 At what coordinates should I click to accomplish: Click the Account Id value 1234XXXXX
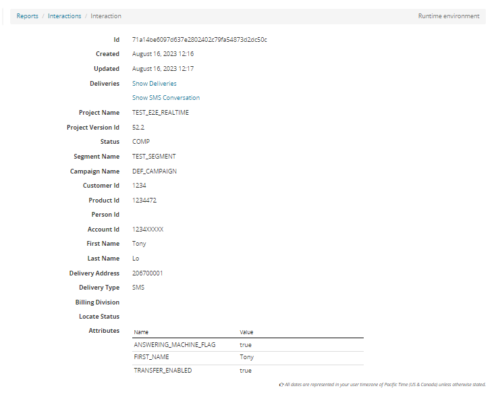[147, 230]
